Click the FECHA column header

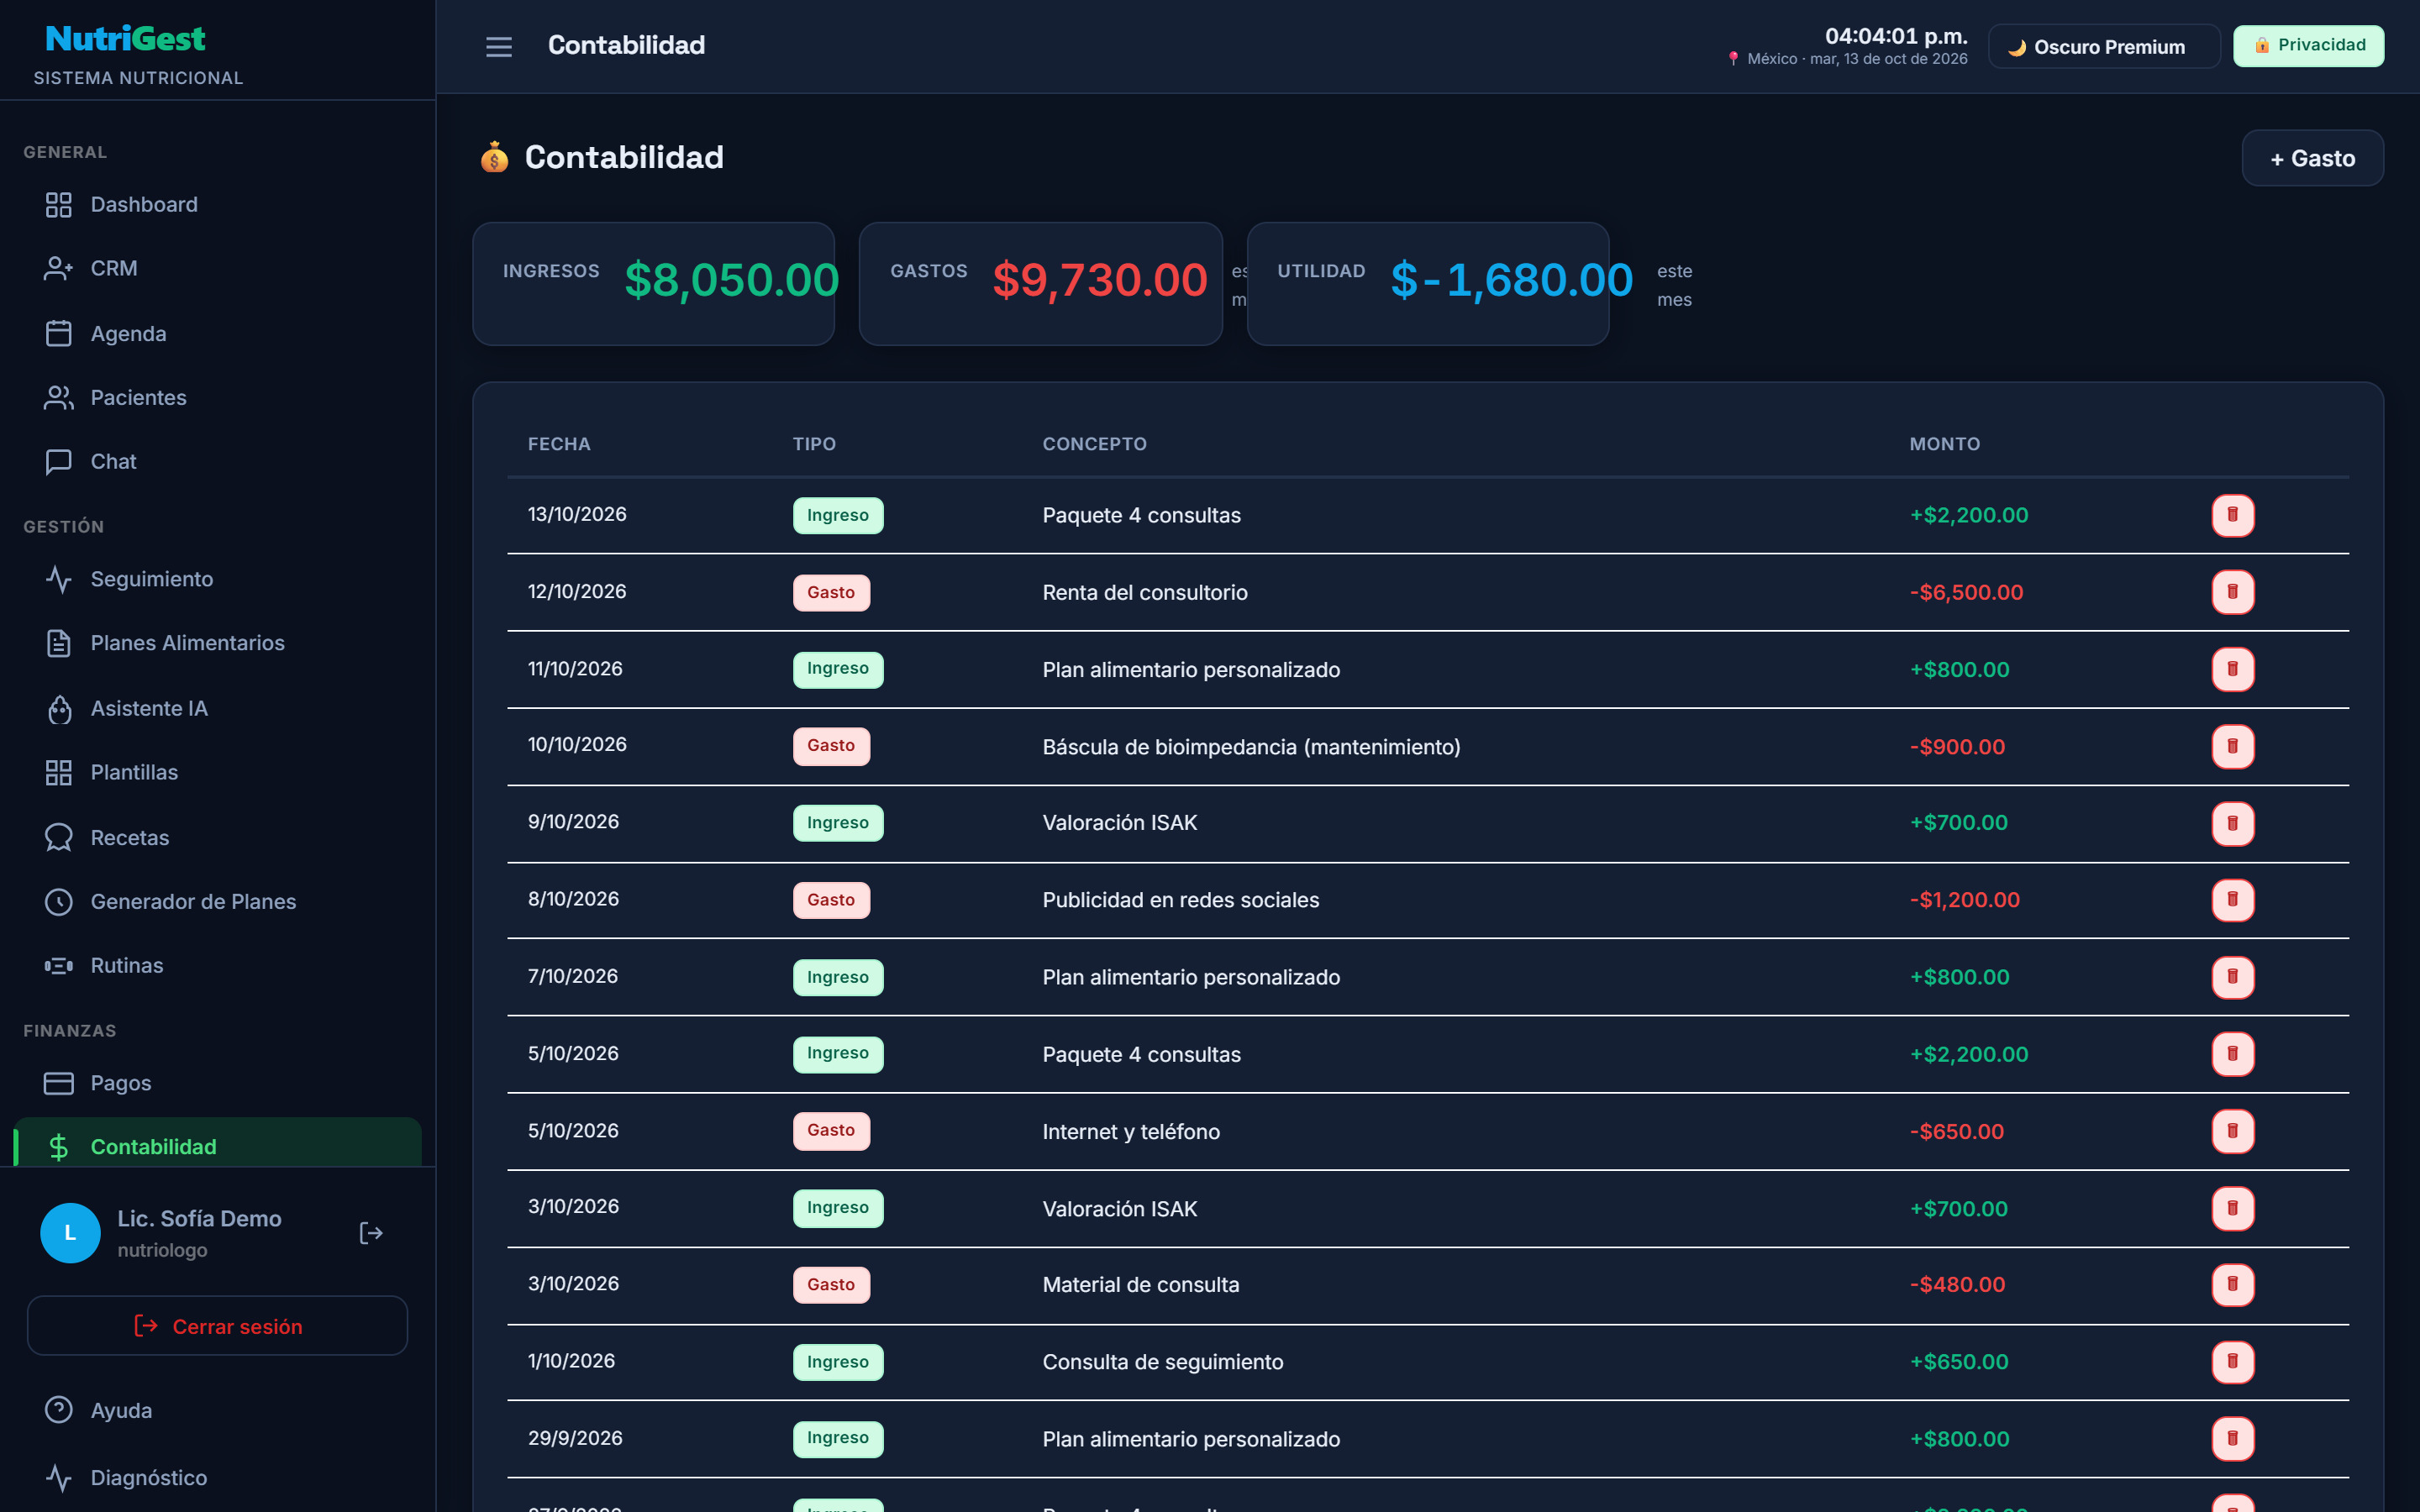pyautogui.click(x=559, y=444)
